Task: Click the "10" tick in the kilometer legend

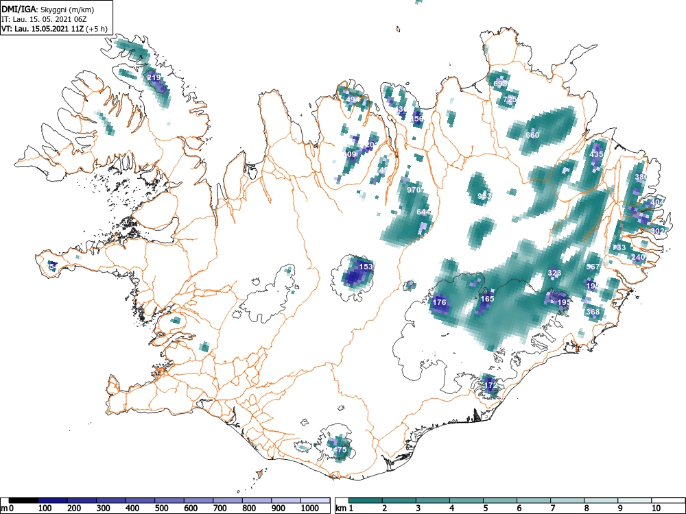Action: [x=655, y=509]
